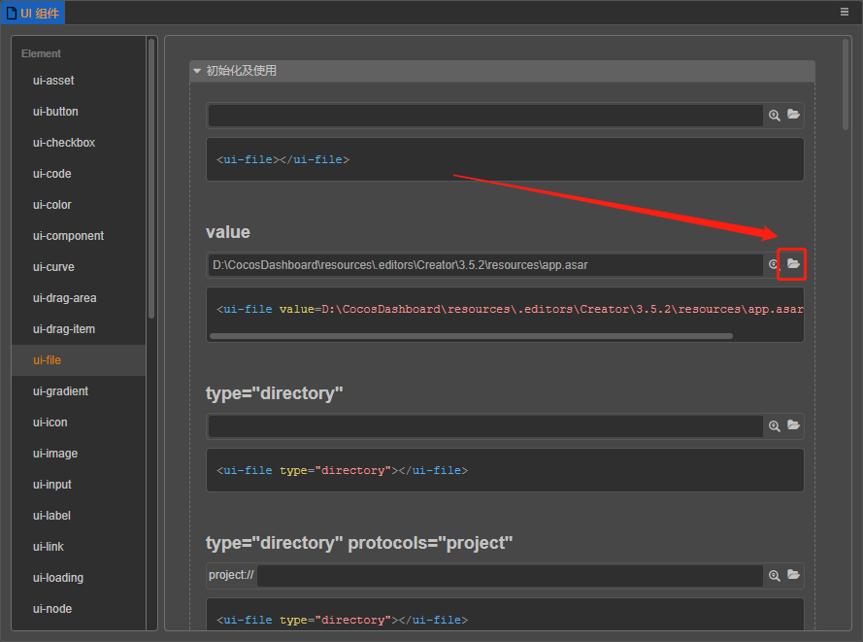Click the magnifier icon beside first empty file field
This screenshot has width=863, height=642.
coord(775,115)
